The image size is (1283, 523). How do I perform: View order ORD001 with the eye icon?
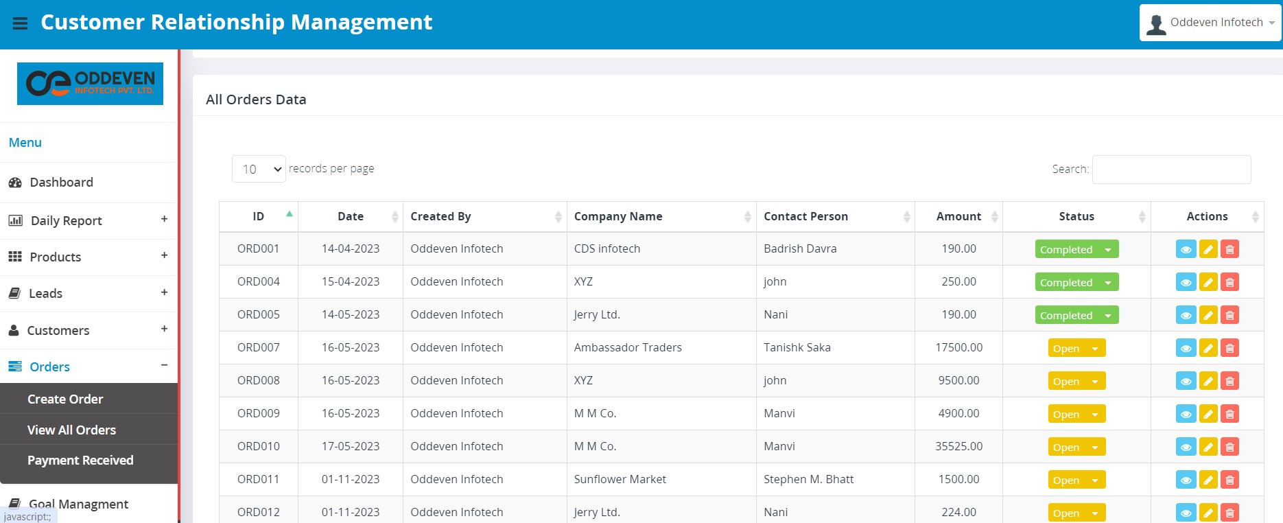coord(1186,249)
